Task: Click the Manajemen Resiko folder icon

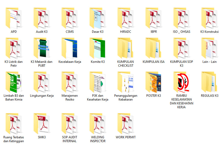Action: (70, 82)
